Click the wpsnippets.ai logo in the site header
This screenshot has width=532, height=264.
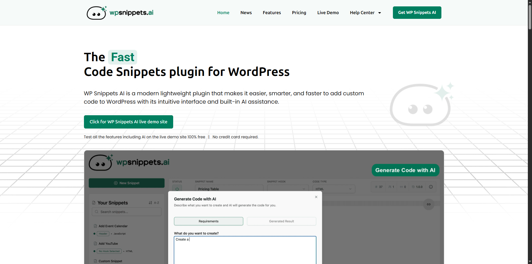coord(120,13)
